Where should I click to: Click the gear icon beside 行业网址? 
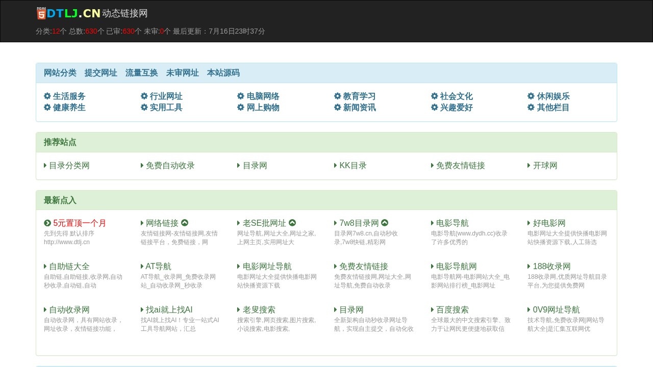tap(144, 96)
